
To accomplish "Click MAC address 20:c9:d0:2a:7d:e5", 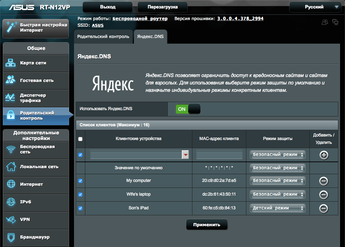I will point(219,180).
